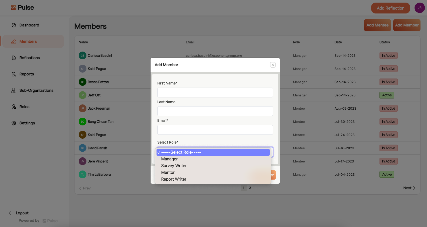Click the Aug-09-2023 date cell
The height and width of the screenshot is (227, 427).
[345, 108]
